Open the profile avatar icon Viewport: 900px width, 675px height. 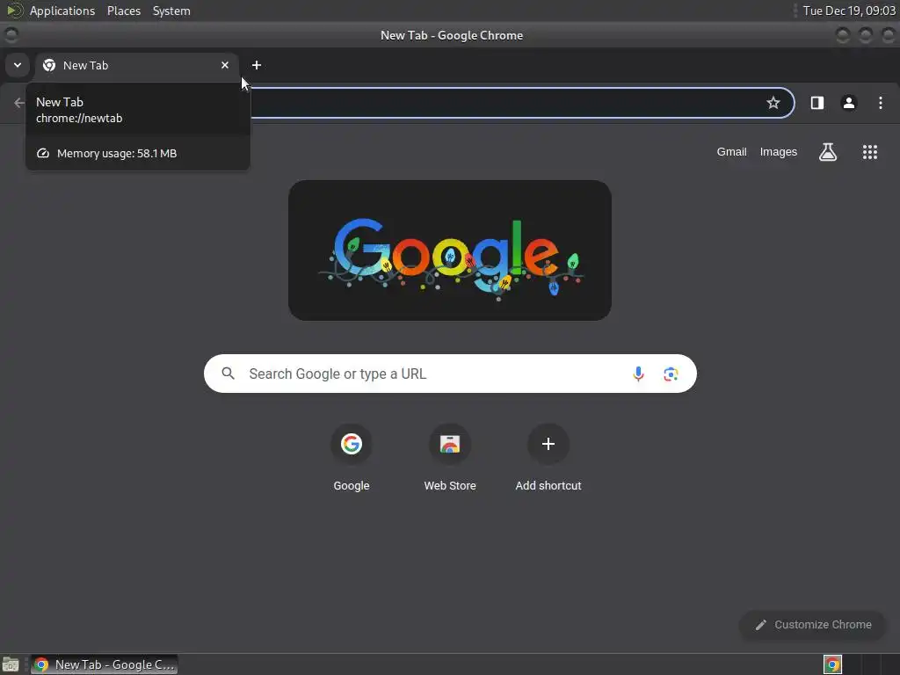pos(848,103)
